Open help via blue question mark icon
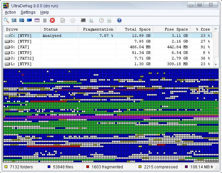Screen dimensions: 222x173 pos(119,20)
